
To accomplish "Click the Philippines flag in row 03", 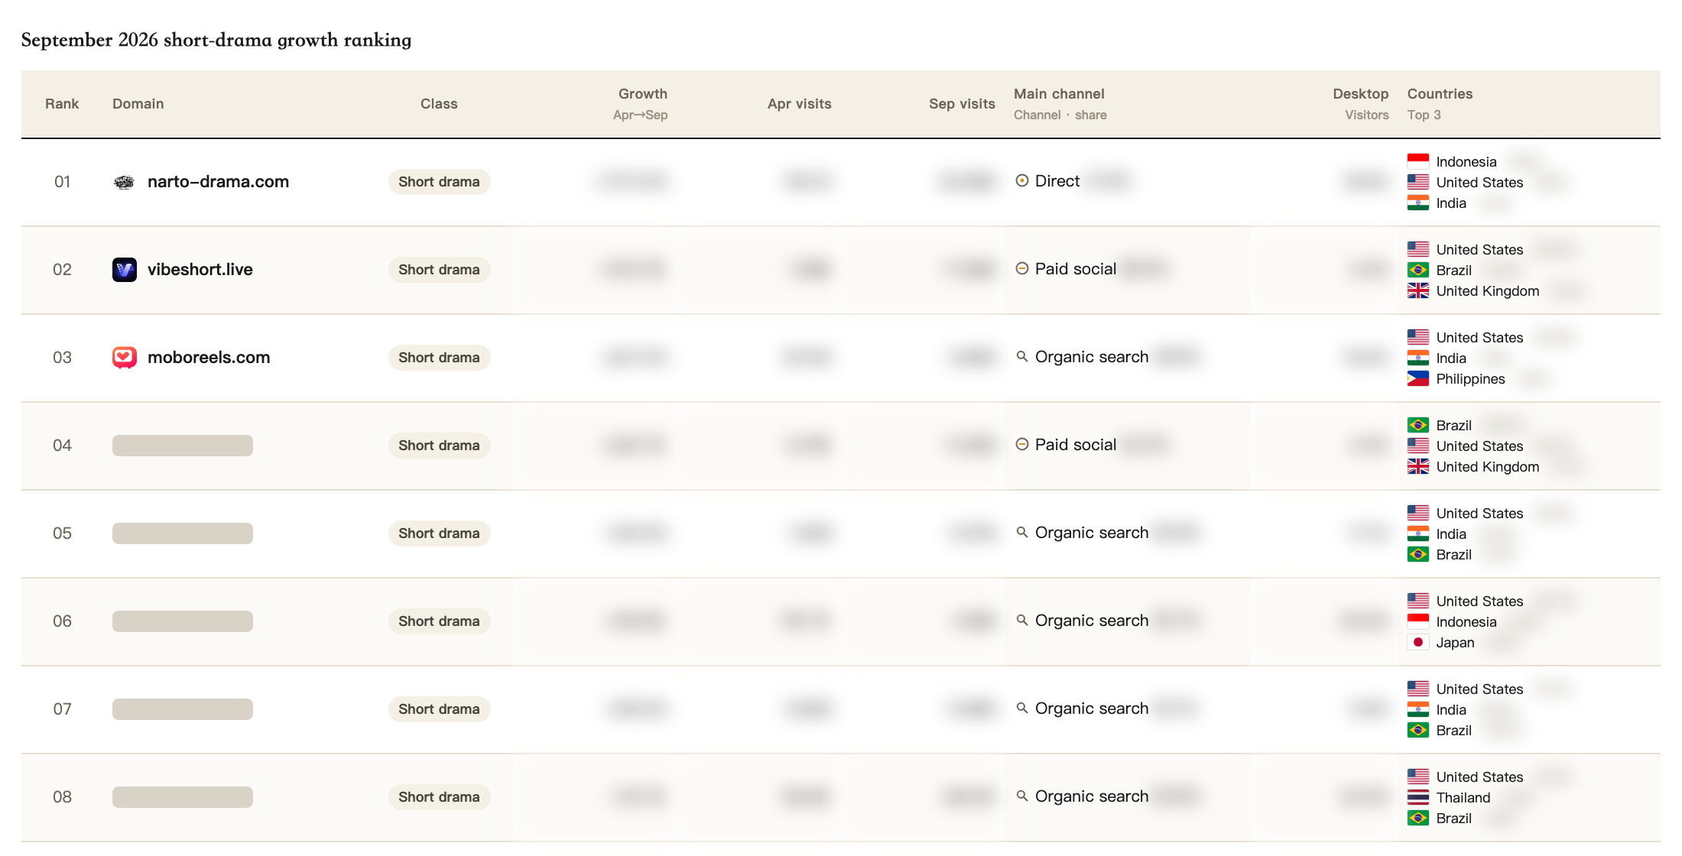I will 1418,378.
